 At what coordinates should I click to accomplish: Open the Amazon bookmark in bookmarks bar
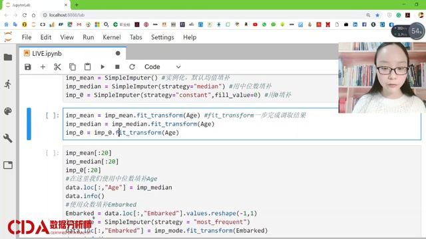click(x=246, y=25)
